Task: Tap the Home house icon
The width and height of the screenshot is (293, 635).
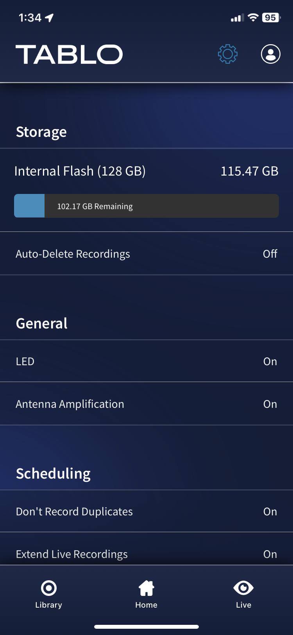Action: (x=146, y=588)
